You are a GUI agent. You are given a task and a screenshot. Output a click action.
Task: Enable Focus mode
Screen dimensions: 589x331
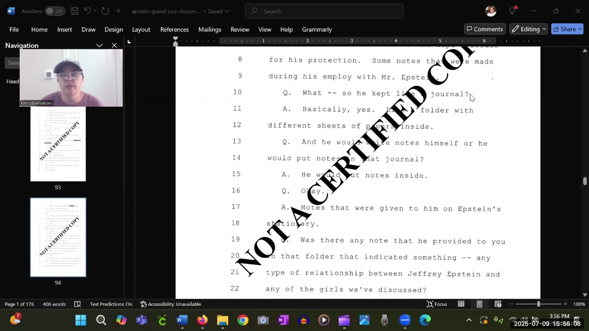point(437,304)
